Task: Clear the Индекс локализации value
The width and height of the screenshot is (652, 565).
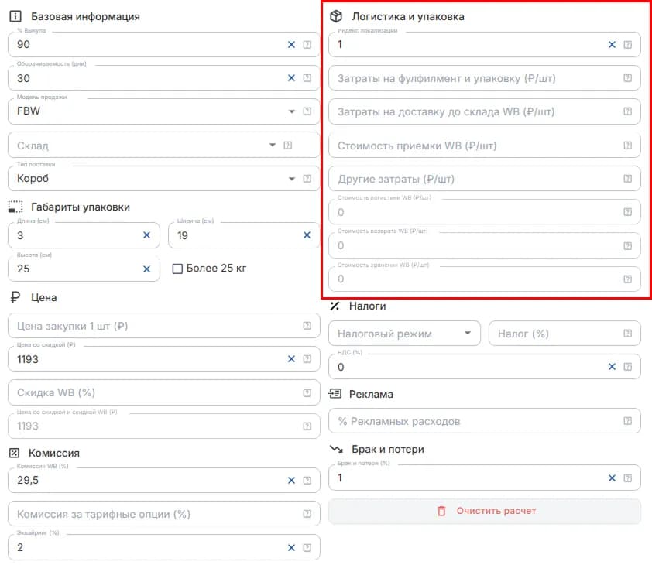Action: tap(612, 44)
